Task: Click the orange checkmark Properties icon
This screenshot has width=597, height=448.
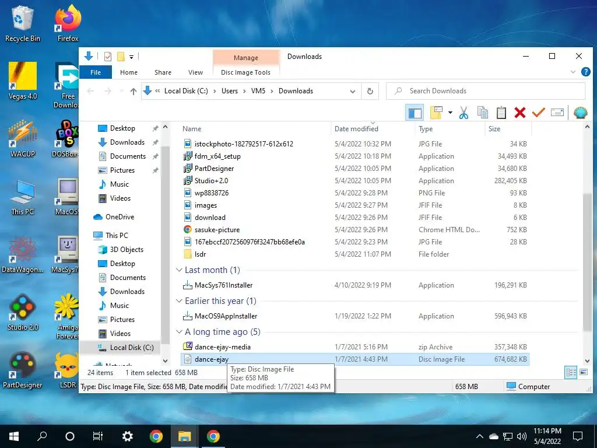Action: pyautogui.click(x=538, y=113)
